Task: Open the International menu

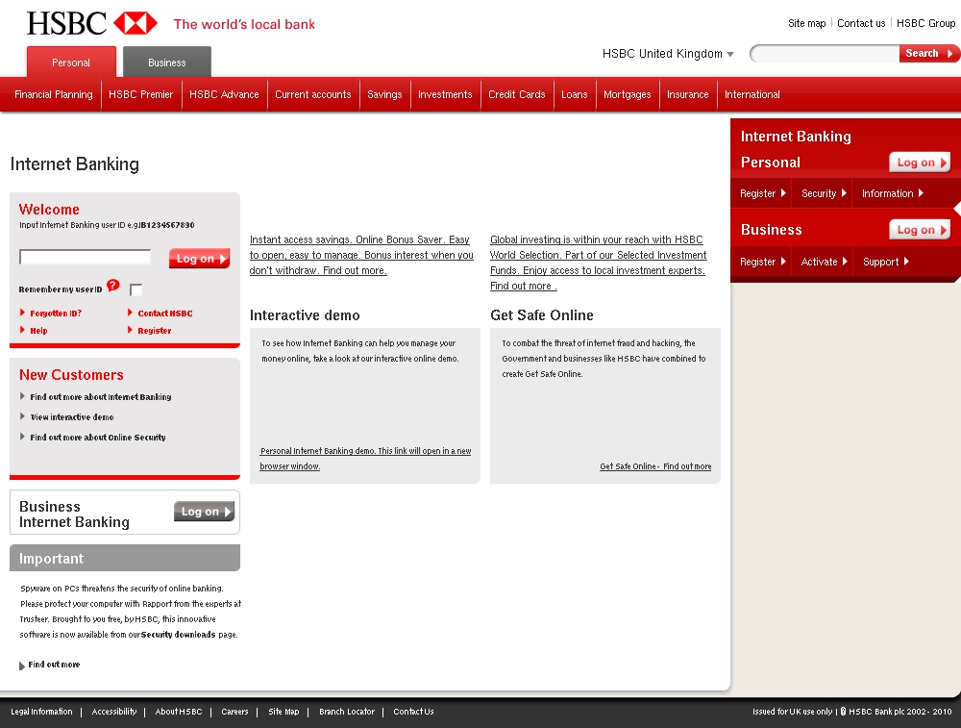Action: pos(752,94)
